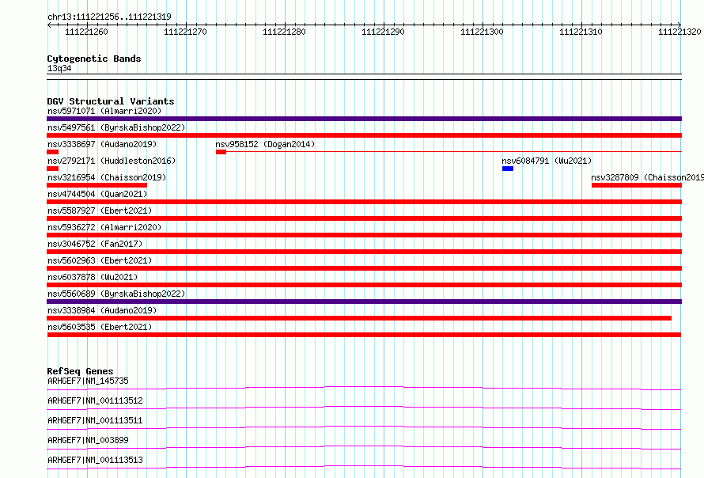Image resolution: width=704 pixels, height=478 pixels.
Task: Select the small red bar under nsv2792171
Action: tap(52, 169)
